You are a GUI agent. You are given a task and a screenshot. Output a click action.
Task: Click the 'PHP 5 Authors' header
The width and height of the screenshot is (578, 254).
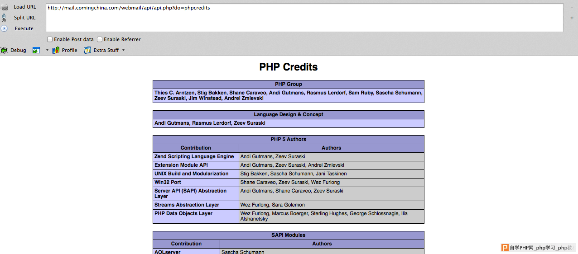[289, 140]
